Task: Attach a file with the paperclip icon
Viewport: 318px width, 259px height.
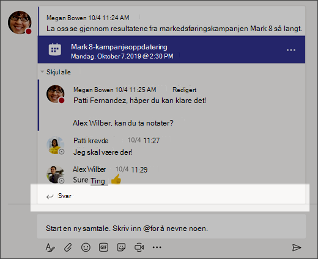Action: pyautogui.click(x=68, y=247)
